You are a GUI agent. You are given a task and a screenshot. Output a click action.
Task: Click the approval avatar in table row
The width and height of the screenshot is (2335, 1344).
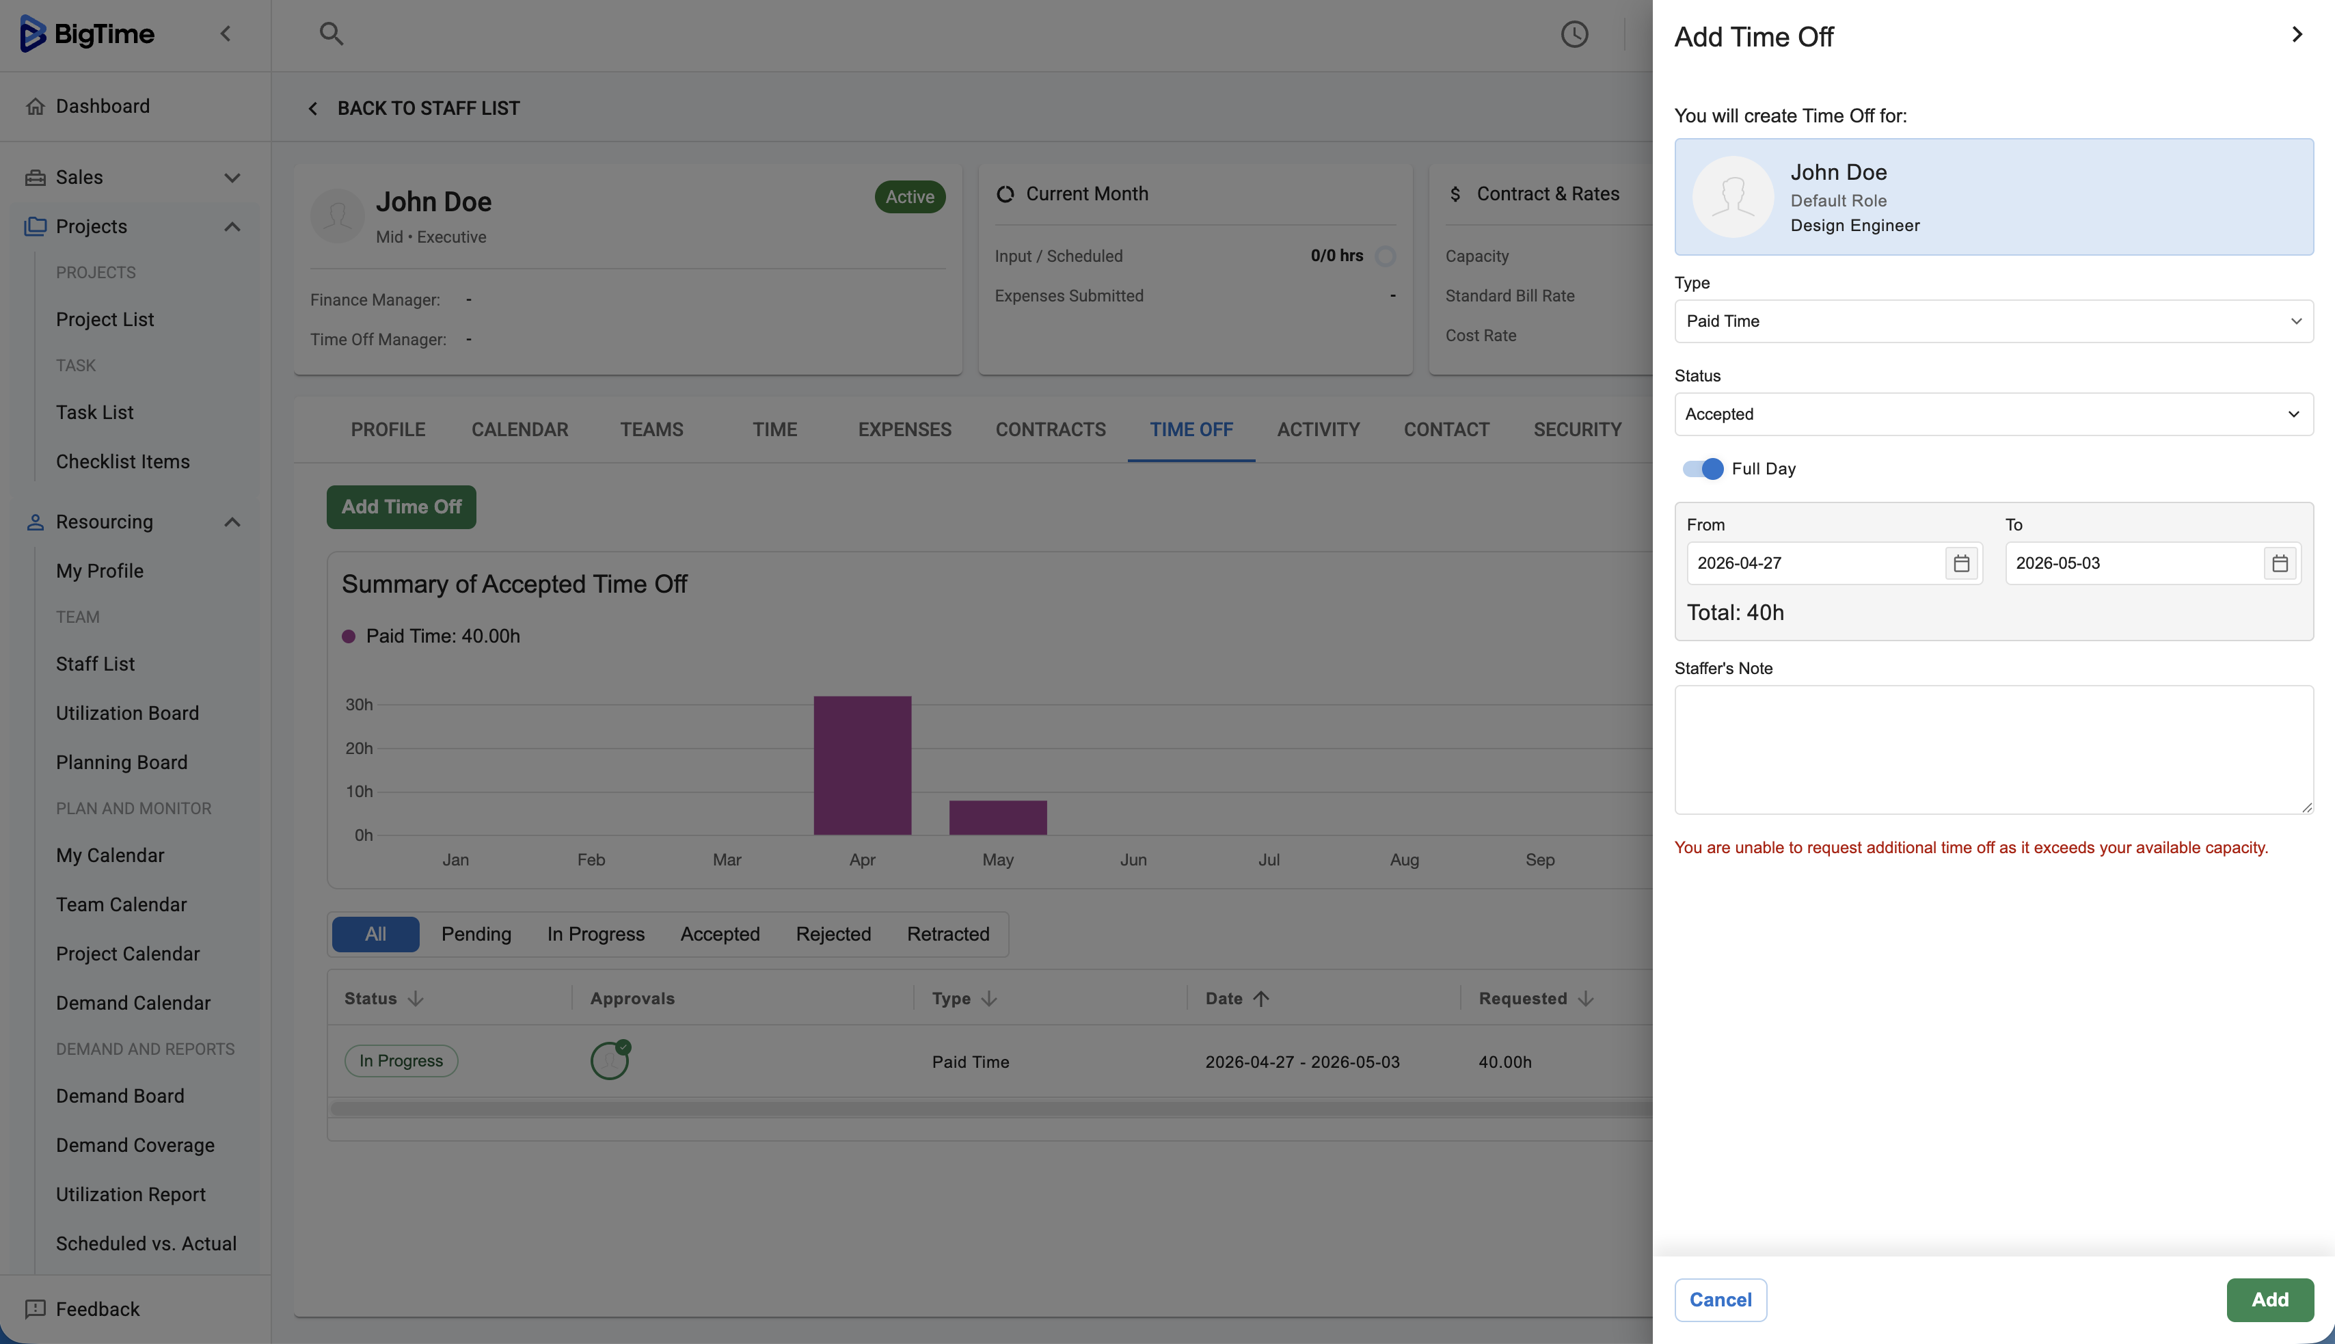(x=609, y=1060)
